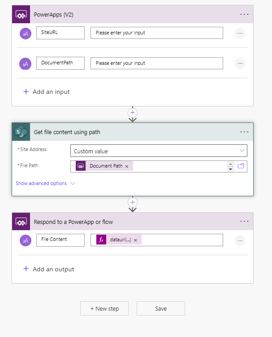Remove the Document Path token
Screen dimensions: 272x337
(x=127, y=166)
